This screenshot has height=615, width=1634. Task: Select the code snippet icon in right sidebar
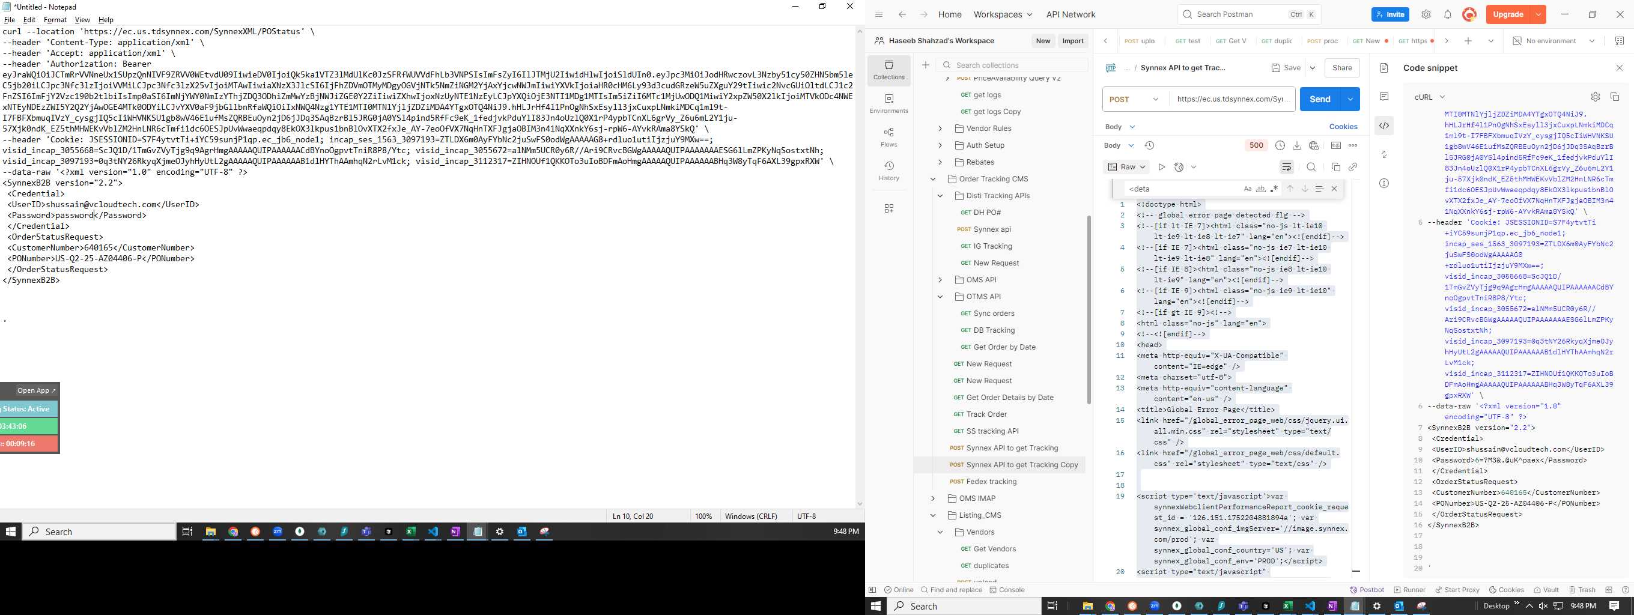click(1384, 126)
